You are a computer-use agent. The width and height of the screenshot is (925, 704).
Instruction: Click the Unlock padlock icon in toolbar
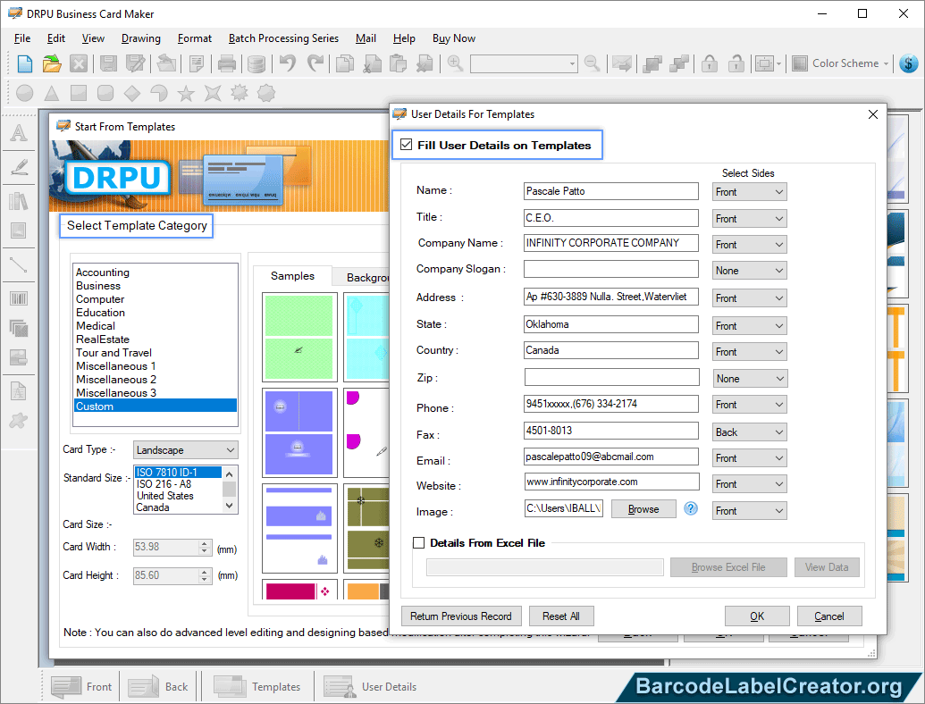pos(736,63)
